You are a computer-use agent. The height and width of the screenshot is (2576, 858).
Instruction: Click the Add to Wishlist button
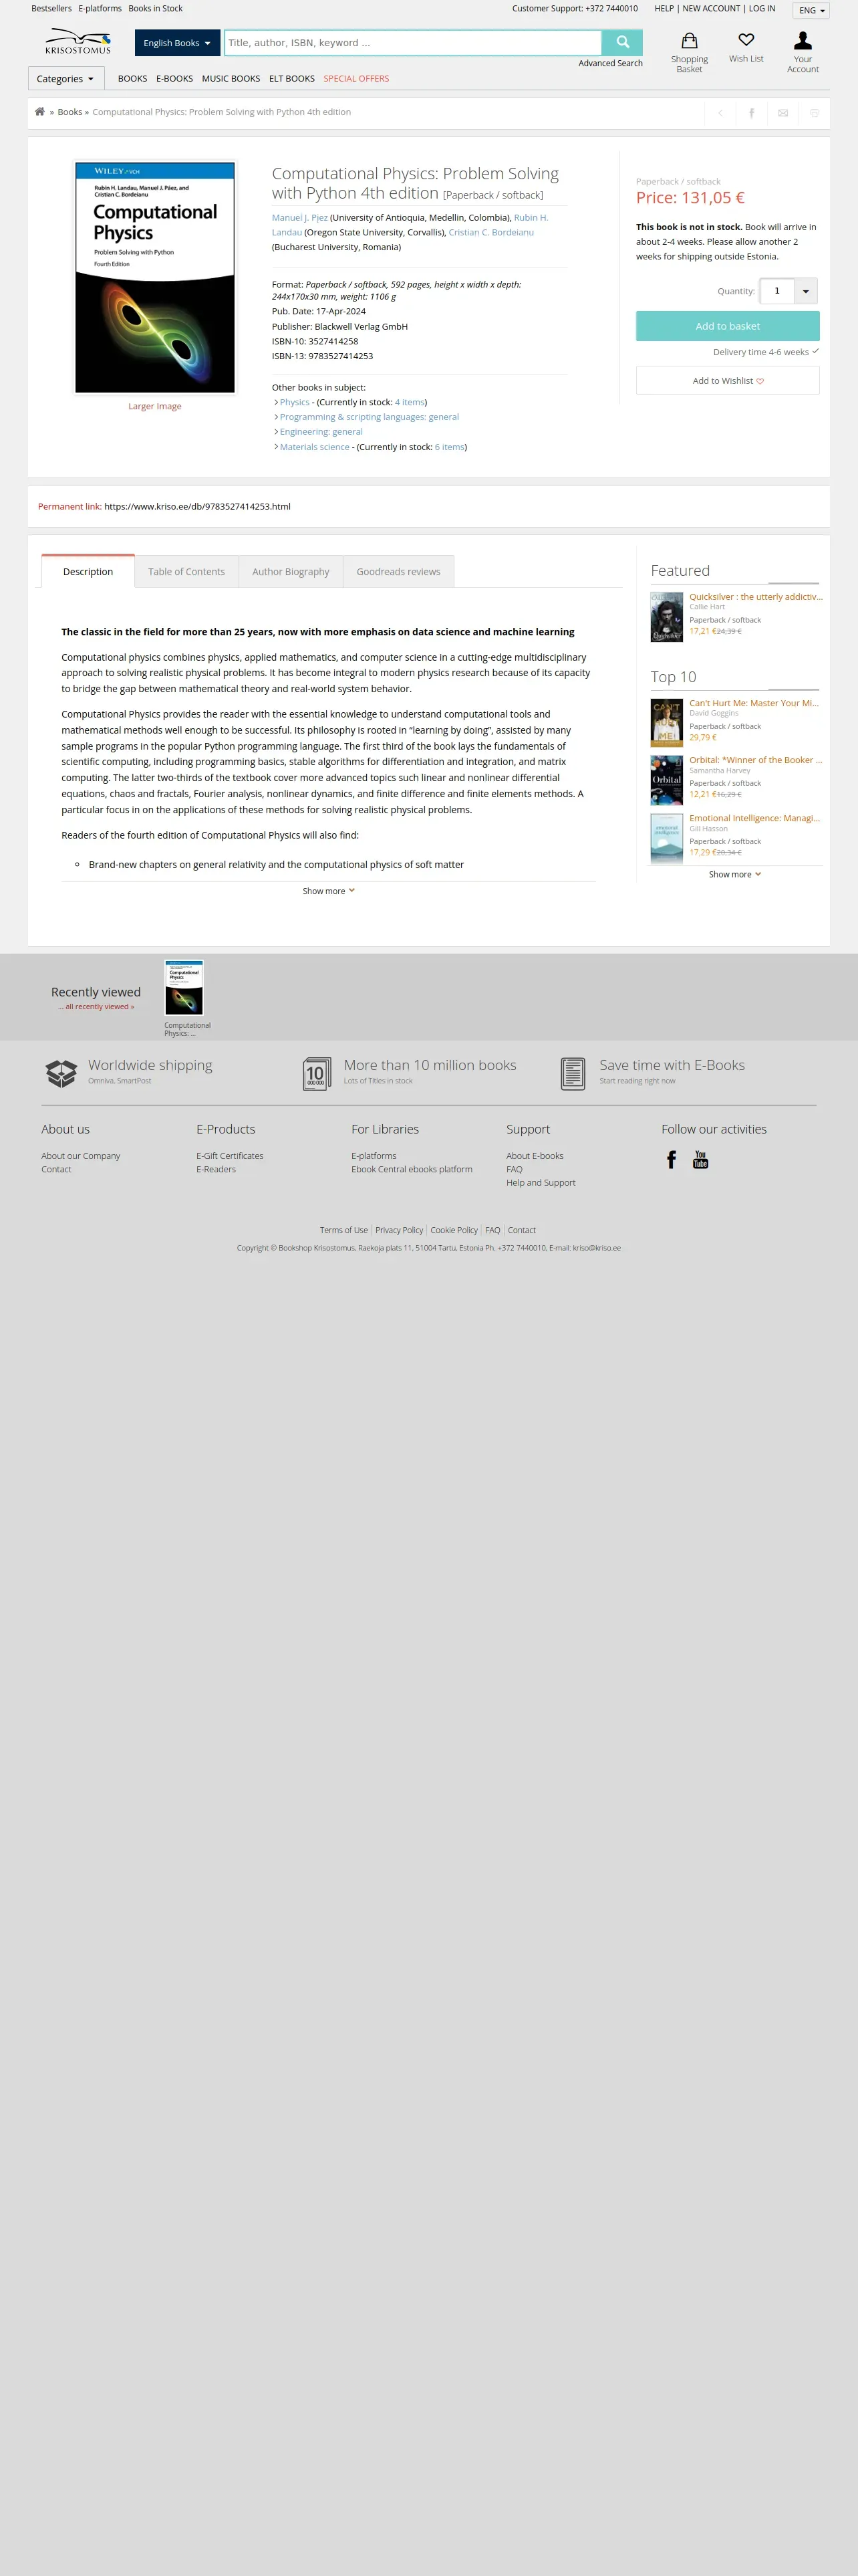click(x=727, y=380)
